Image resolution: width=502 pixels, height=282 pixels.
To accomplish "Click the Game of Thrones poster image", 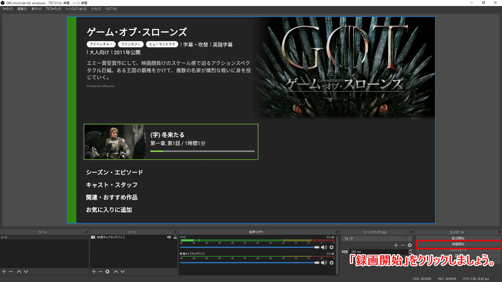I will [345, 67].
